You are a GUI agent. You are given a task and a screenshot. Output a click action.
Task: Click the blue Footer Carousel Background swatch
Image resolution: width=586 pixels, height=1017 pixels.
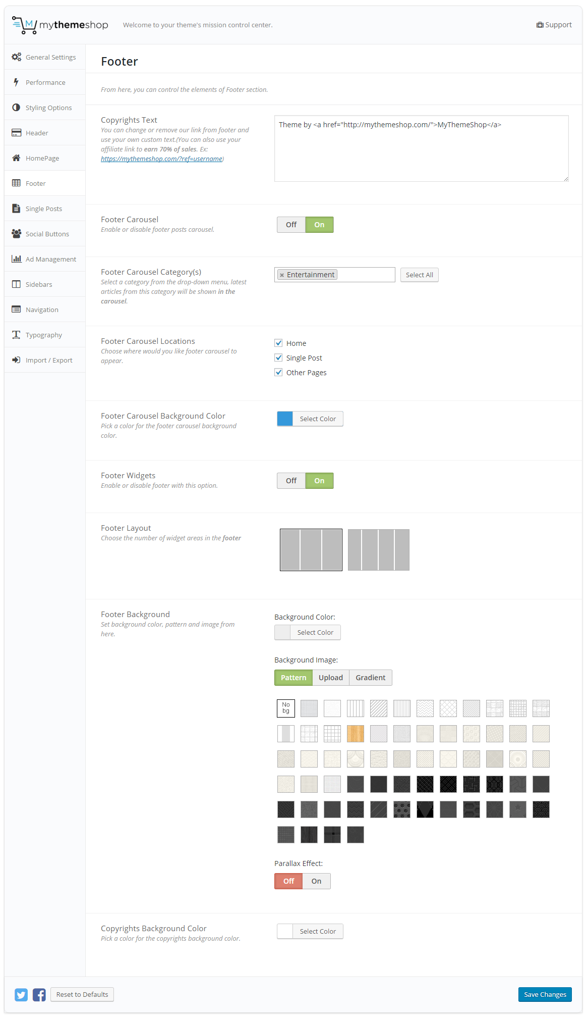coord(285,419)
